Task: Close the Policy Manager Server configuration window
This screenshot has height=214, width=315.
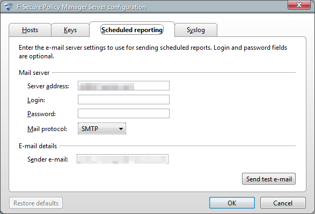Action: click(x=299, y=5)
